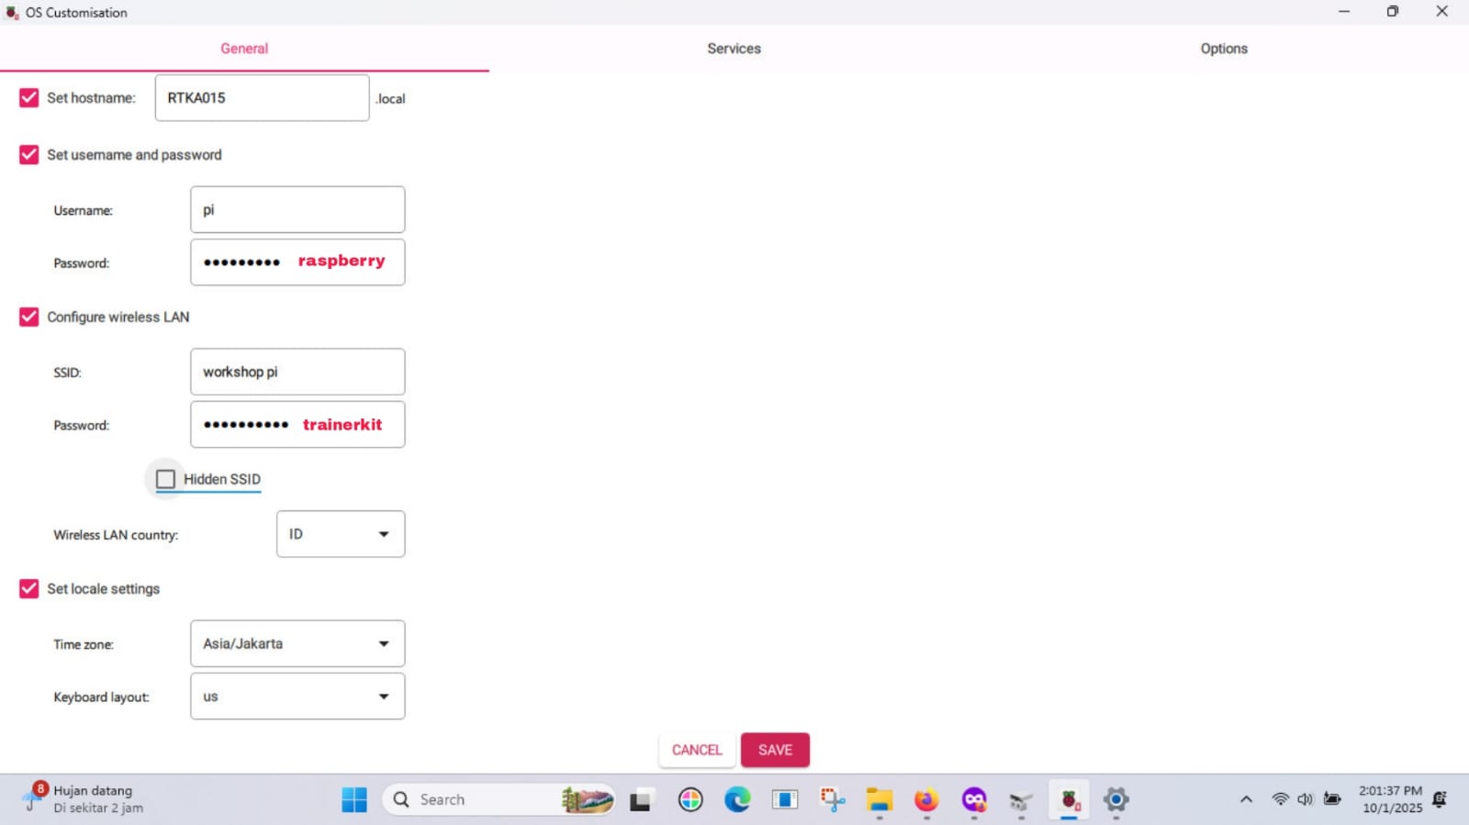Uncheck the Set hostname checkbox

click(x=29, y=98)
